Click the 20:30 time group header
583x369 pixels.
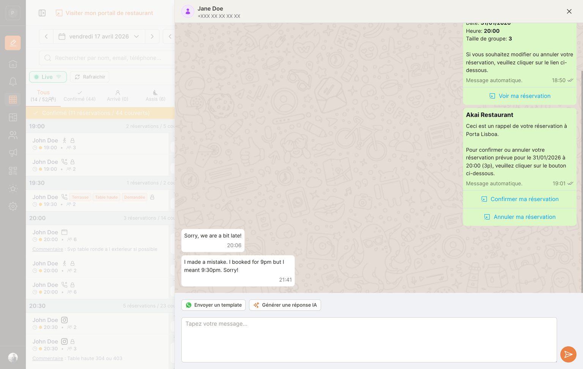tap(100, 306)
